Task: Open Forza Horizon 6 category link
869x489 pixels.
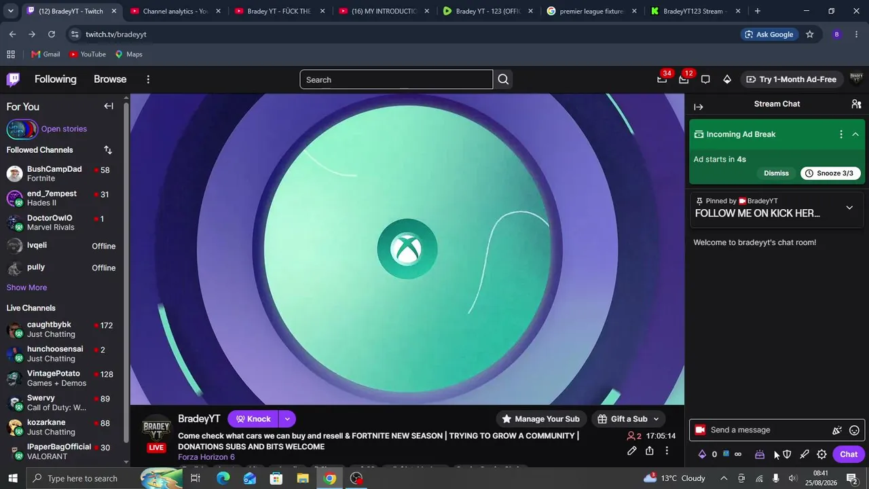Action: coord(206,457)
